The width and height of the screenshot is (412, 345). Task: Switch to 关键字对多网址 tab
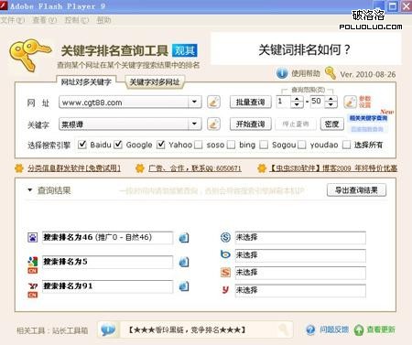pos(155,81)
